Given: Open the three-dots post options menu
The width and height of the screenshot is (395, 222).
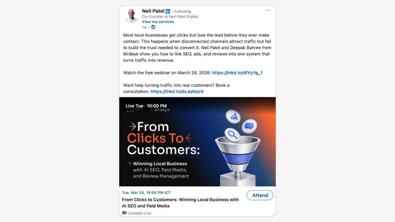Looking at the screenshot, I should click(268, 10).
